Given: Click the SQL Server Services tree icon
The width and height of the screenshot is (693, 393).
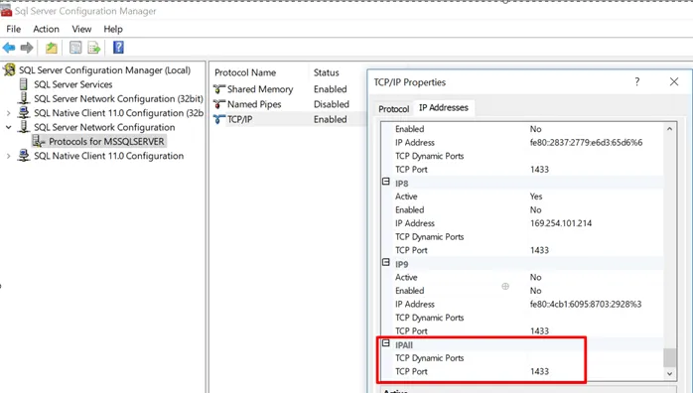Looking at the screenshot, I should pos(24,84).
